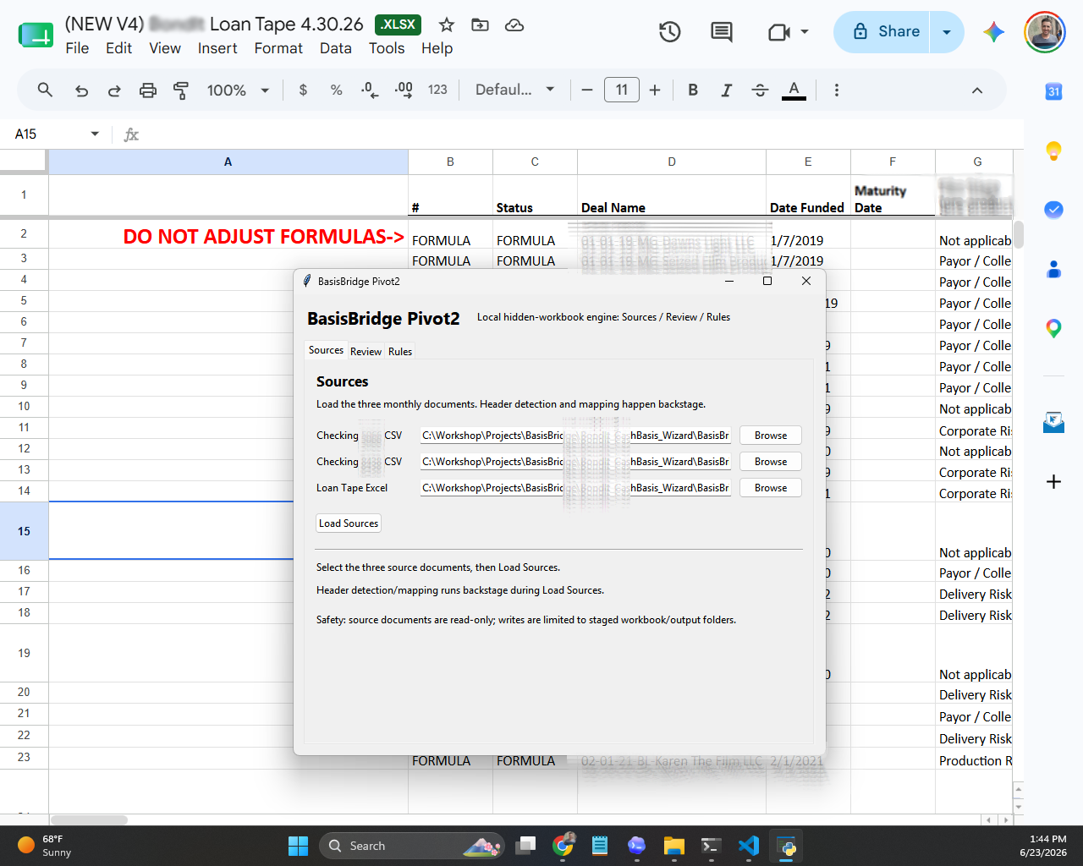The height and width of the screenshot is (866, 1083).
Task: Click the Share button
Action: 882,32
